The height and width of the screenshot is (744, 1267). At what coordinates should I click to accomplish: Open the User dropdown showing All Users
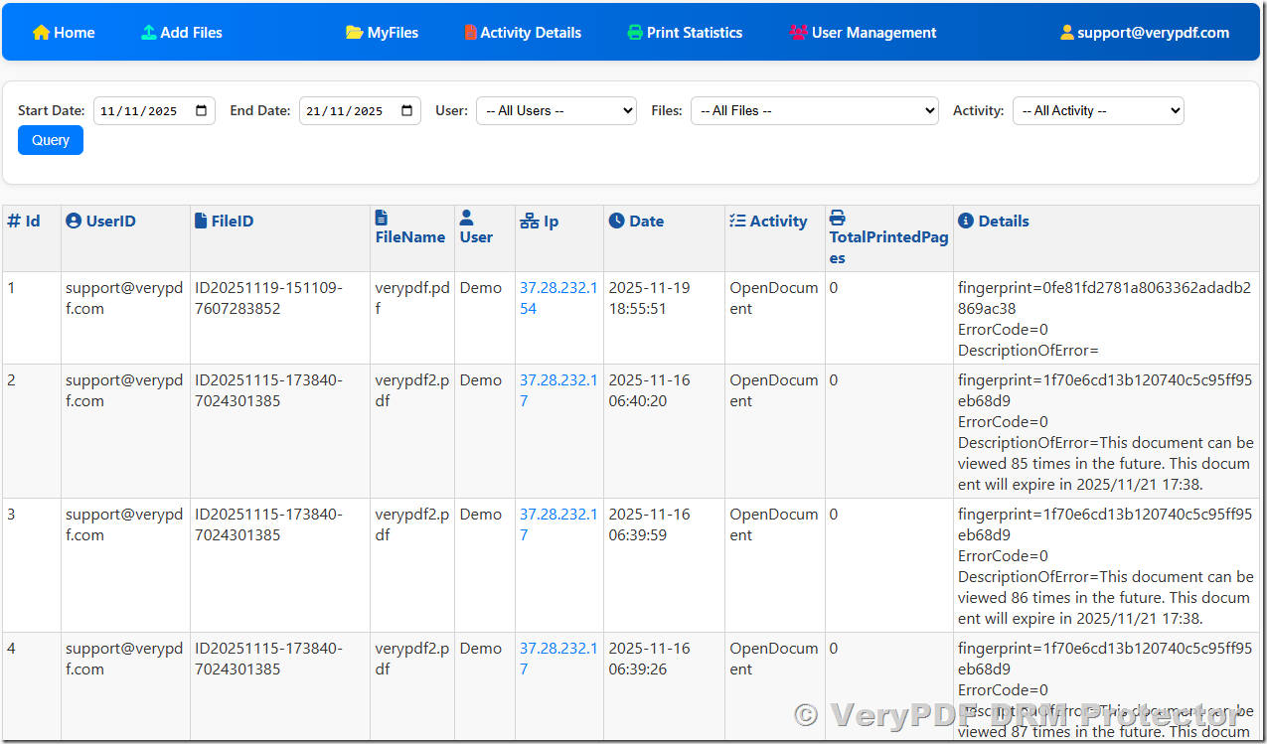[555, 110]
